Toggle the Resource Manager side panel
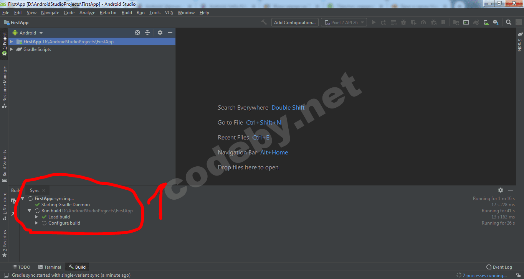 (x=4, y=86)
